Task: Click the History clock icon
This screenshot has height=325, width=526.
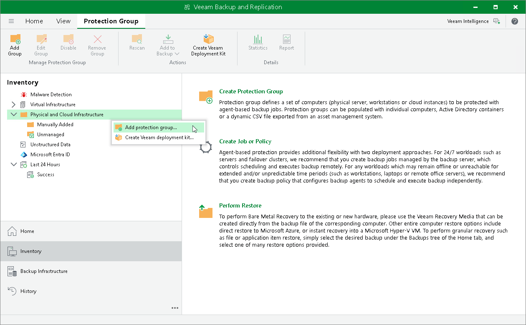Action: click(x=12, y=291)
